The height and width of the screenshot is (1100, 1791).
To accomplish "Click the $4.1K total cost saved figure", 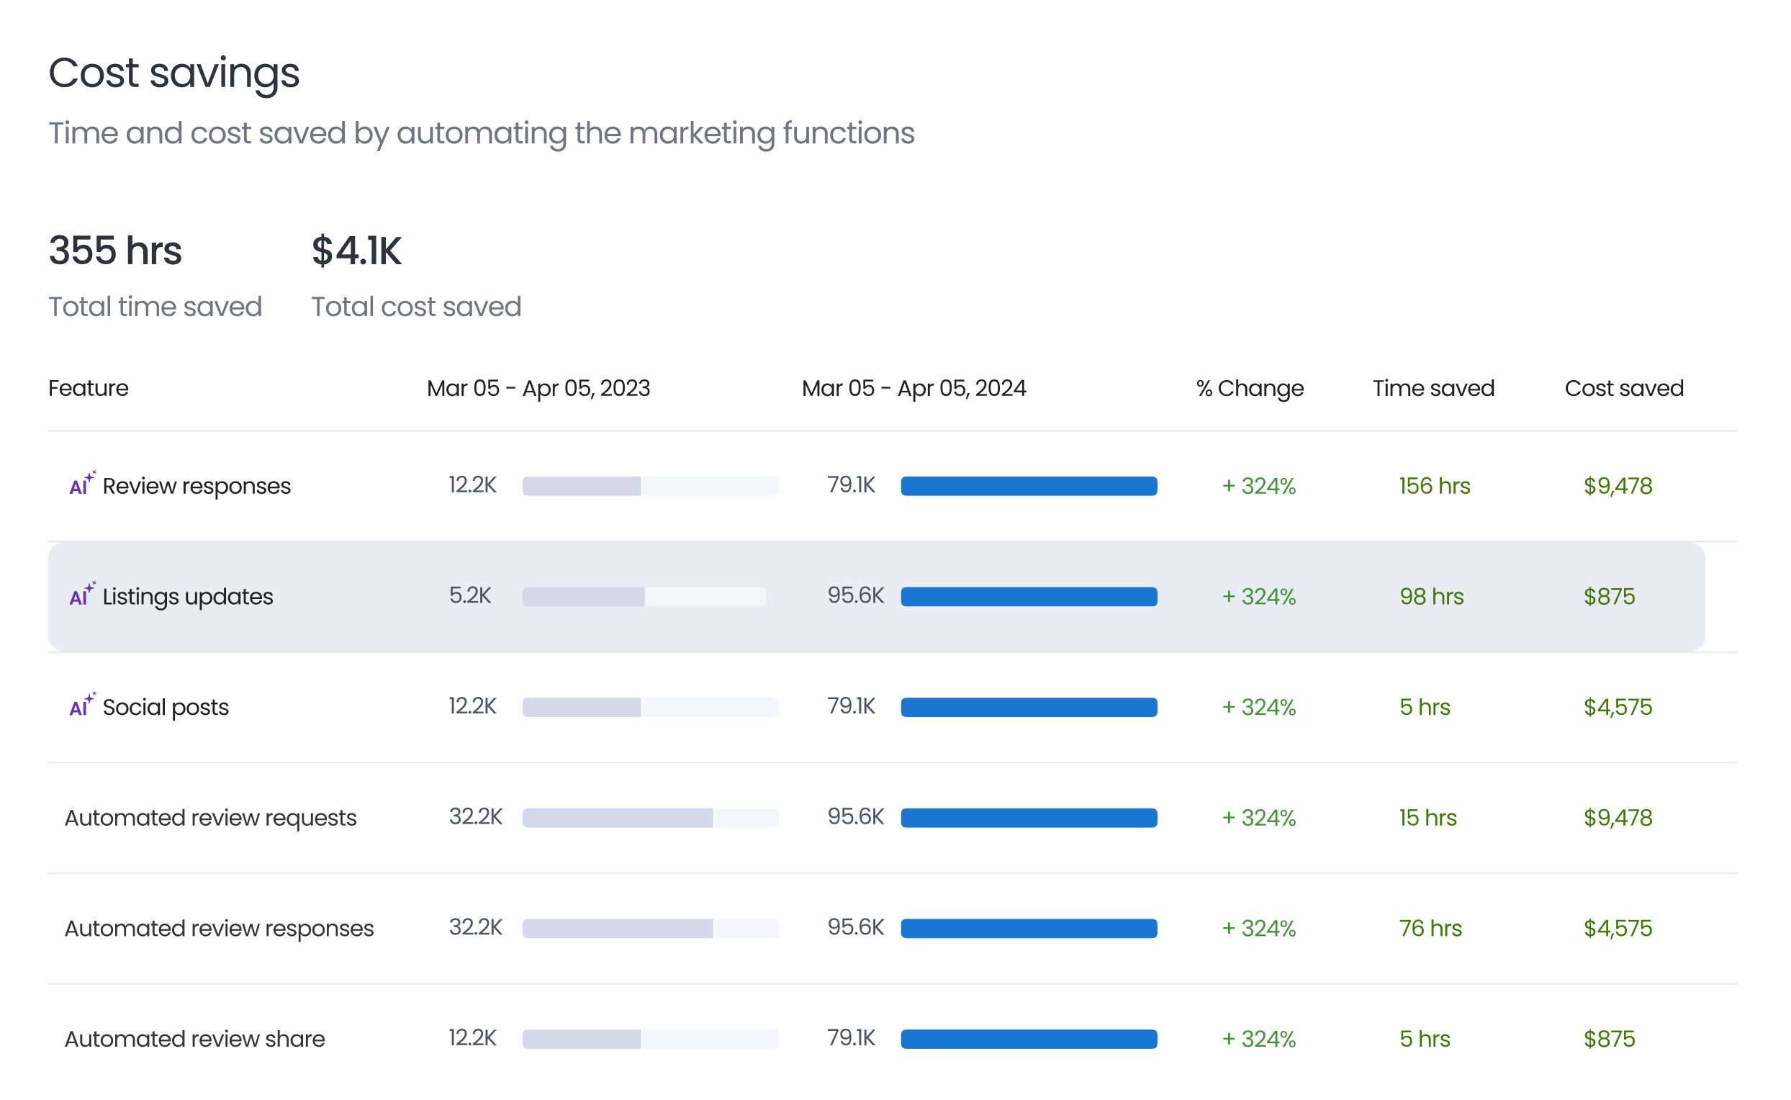I will pyautogui.click(x=356, y=251).
